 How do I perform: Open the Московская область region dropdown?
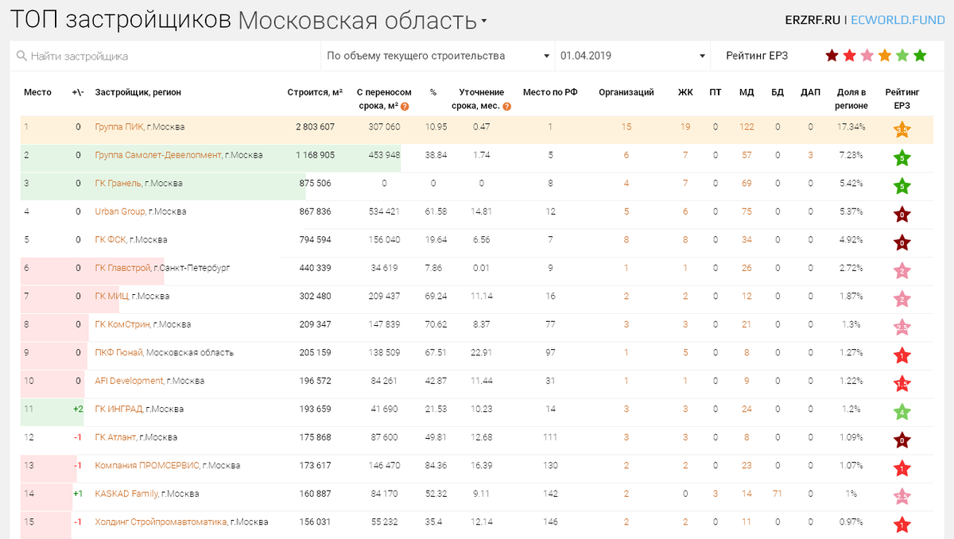coord(363,20)
